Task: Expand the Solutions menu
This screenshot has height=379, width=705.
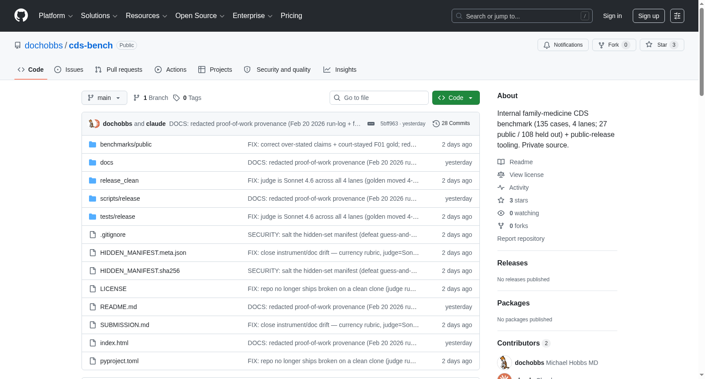Action: (99, 16)
